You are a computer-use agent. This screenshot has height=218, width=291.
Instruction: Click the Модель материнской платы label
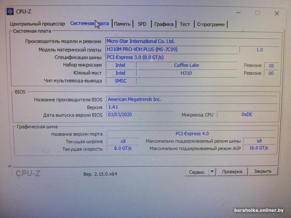pos(70,50)
